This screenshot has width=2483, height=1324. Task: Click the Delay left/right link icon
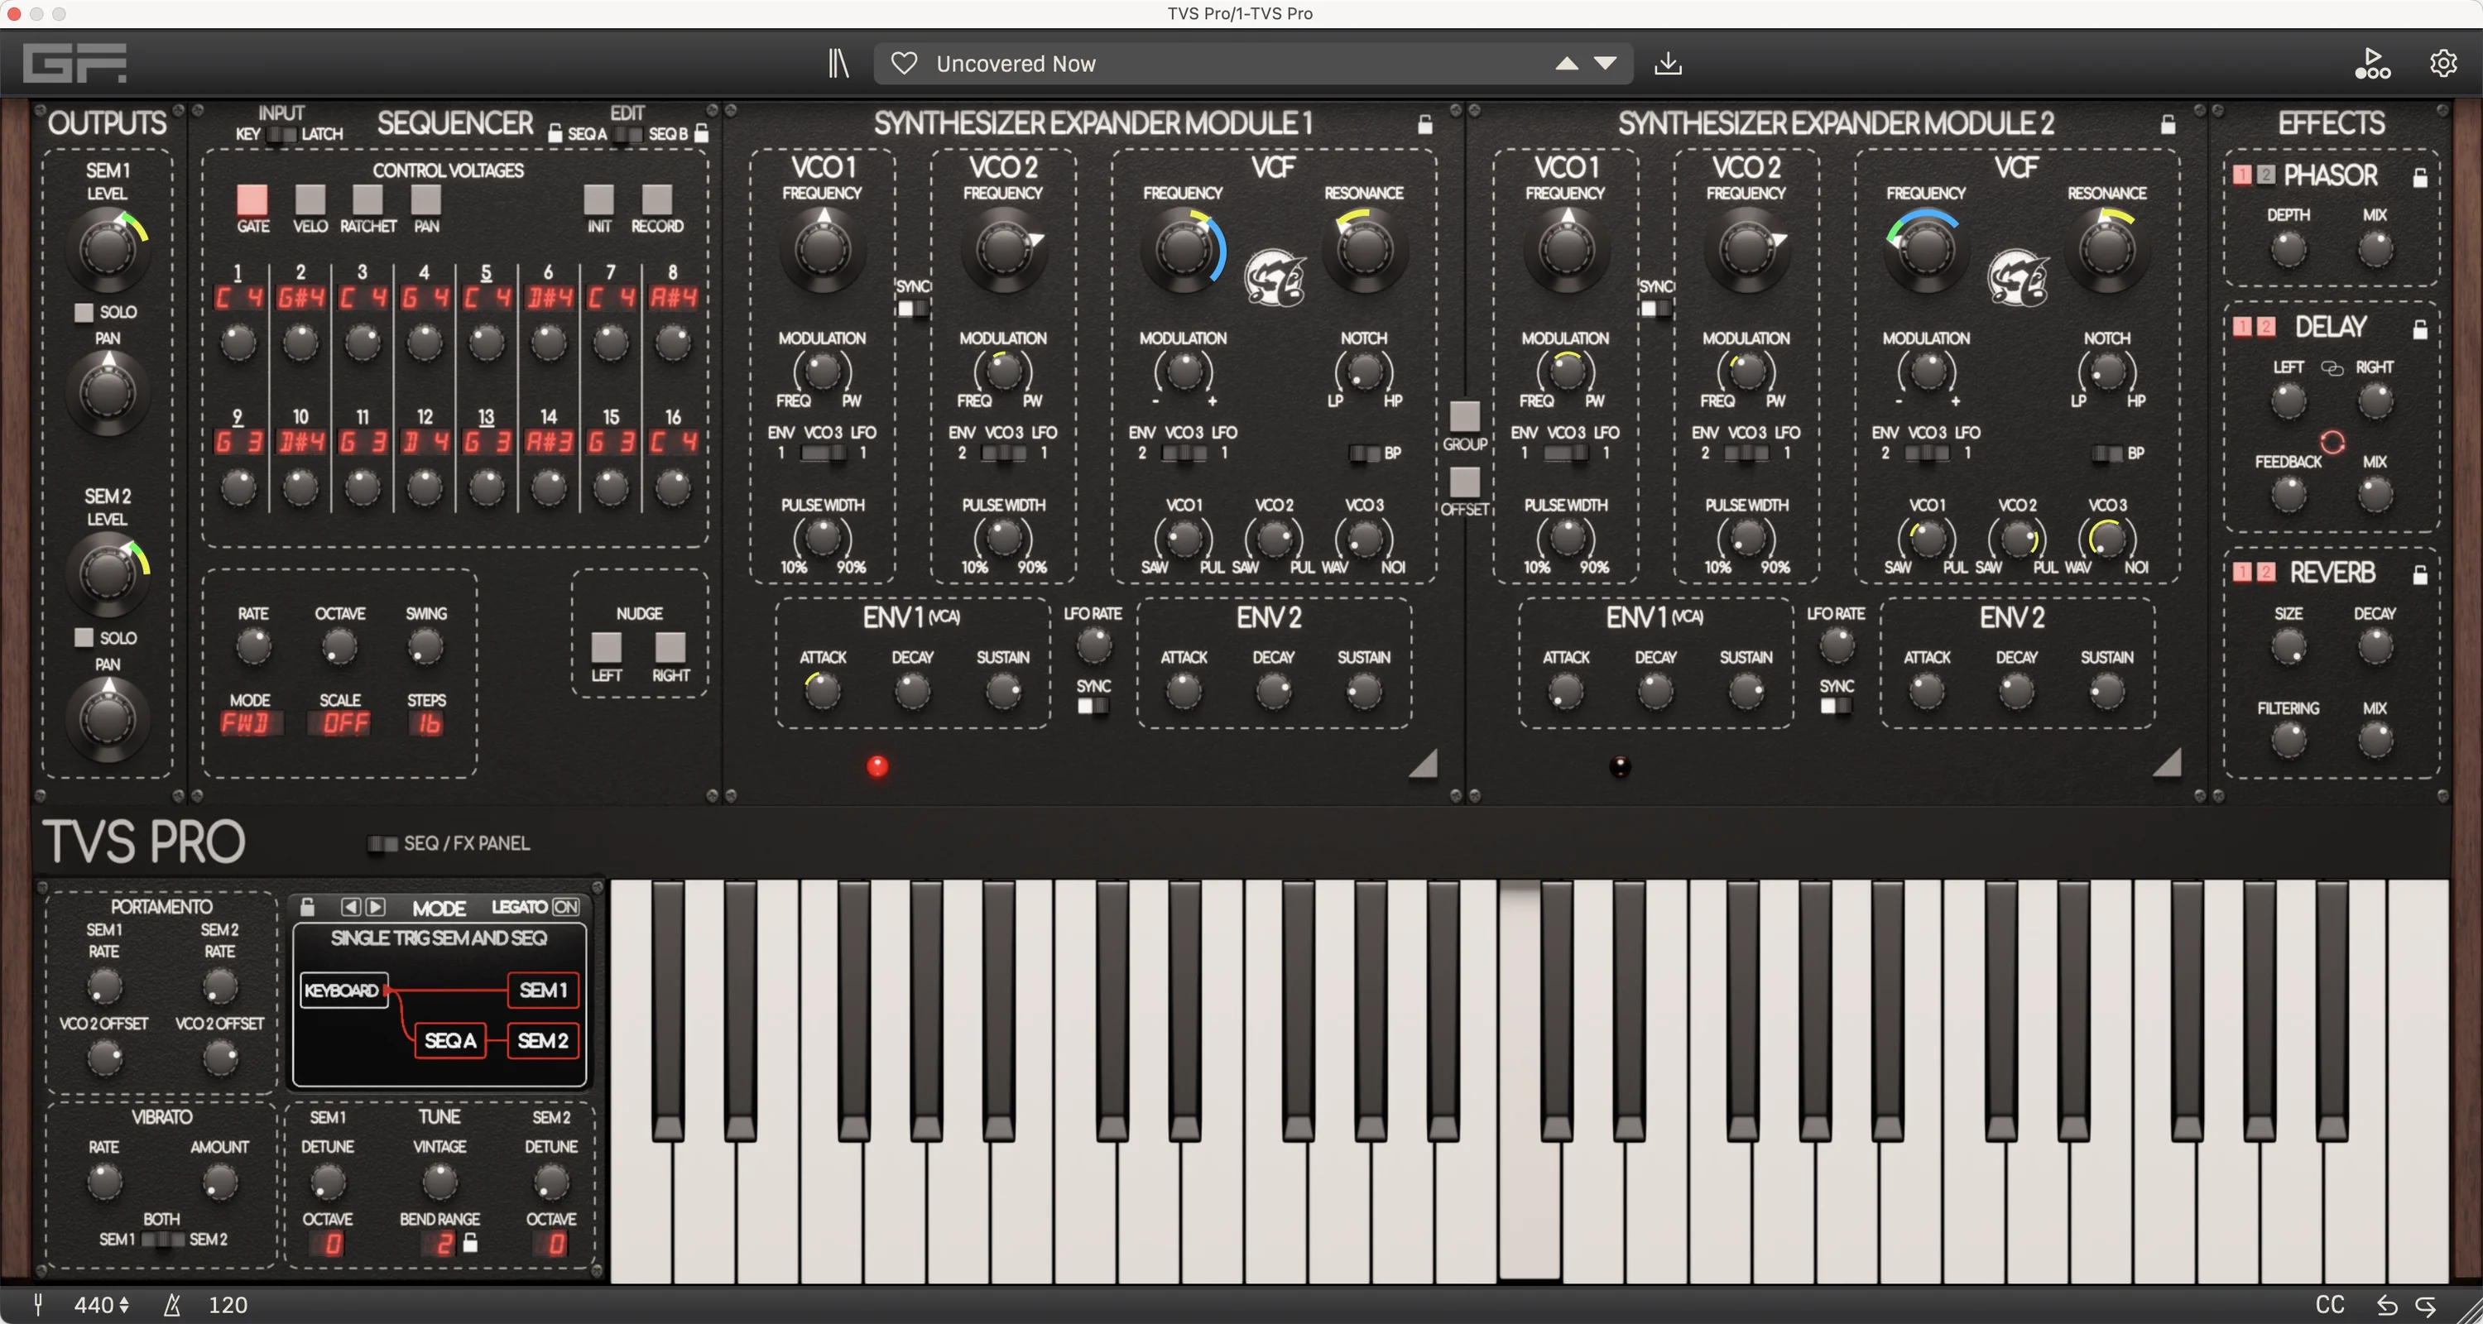(2332, 368)
